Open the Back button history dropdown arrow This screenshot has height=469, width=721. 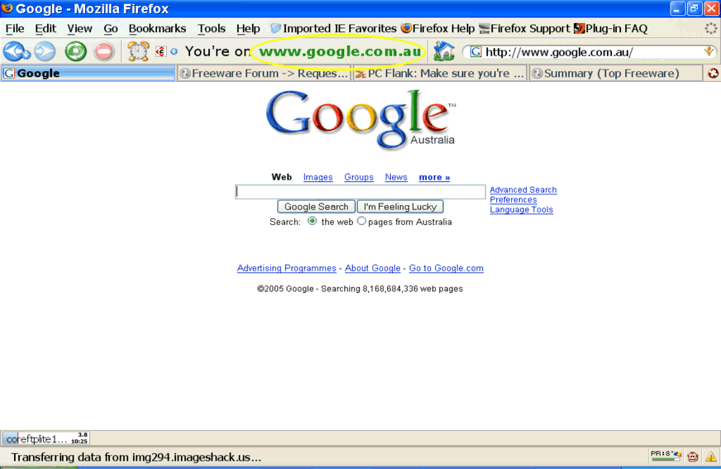26,55
